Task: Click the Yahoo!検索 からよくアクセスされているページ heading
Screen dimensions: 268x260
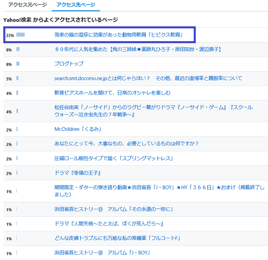Action: click(61, 20)
